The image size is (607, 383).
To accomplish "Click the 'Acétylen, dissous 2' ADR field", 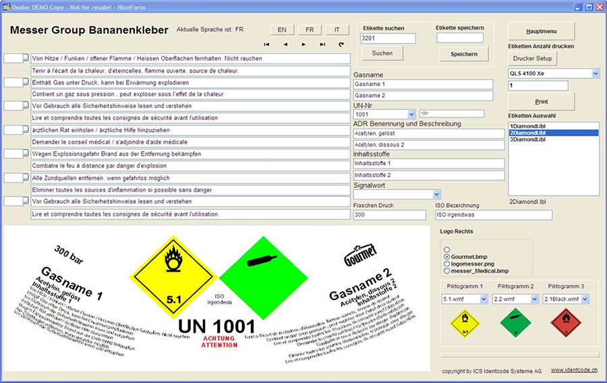I will click(x=429, y=145).
